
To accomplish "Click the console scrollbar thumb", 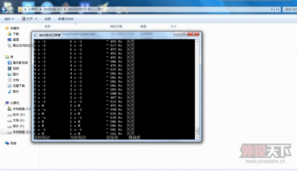I will coord(197,131).
